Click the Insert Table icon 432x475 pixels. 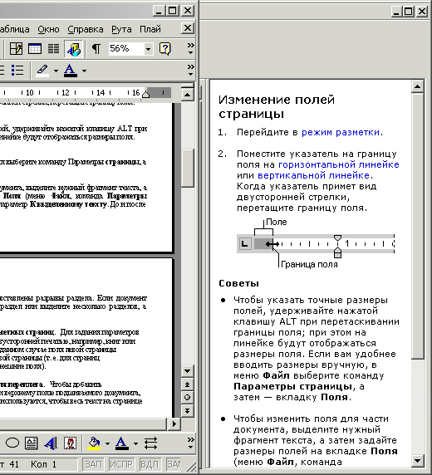(x=35, y=49)
